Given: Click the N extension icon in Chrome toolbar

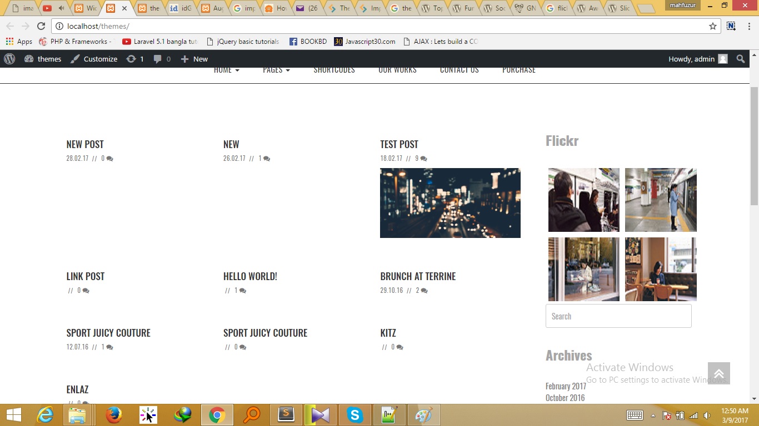Looking at the screenshot, I should (x=731, y=26).
